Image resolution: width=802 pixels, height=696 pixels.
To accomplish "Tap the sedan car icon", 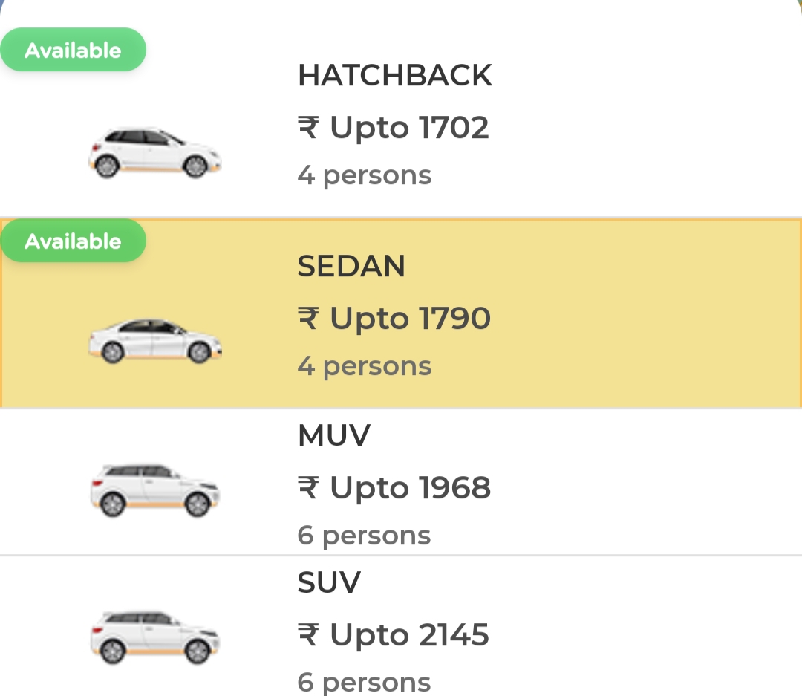I will pos(155,342).
